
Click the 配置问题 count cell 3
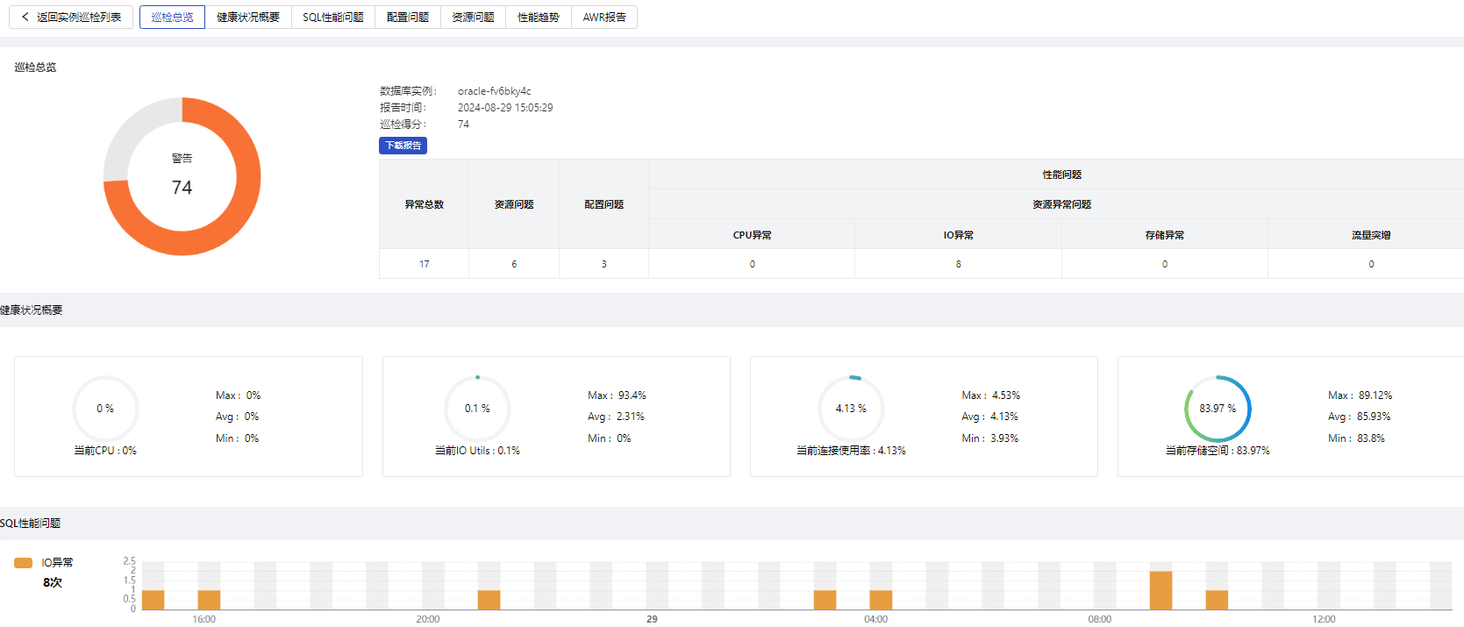click(x=604, y=264)
